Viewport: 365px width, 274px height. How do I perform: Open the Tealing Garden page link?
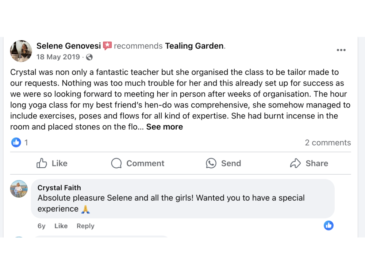pos(194,46)
